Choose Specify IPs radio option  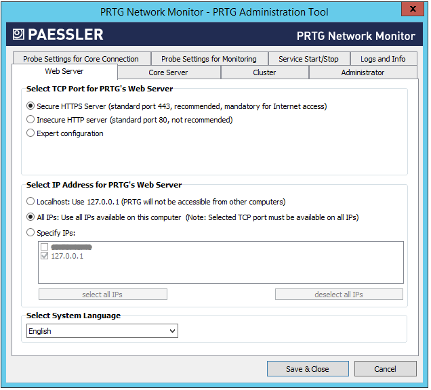30,233
